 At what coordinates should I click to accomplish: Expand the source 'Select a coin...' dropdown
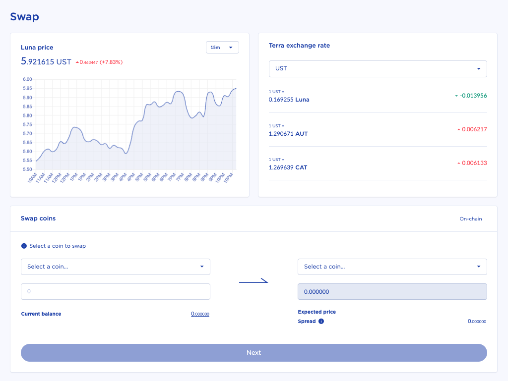tap(115, 267)
